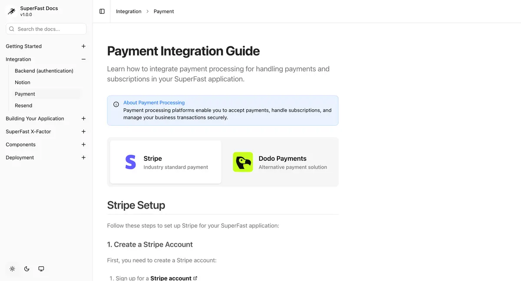Expand the Deployment section
521x281 pixels.
(83, 157)
